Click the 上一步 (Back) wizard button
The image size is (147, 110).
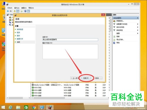pos(75,78)
